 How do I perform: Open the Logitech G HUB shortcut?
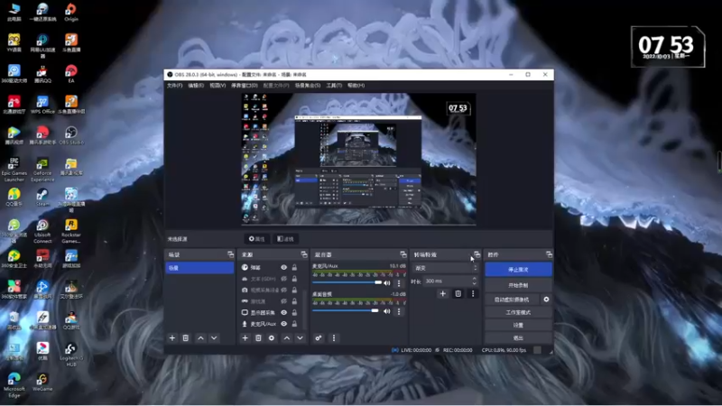pyautogui.click(x=71, y=355)
